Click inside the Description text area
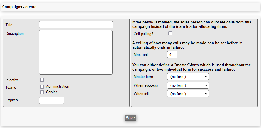This screenshot has width=261, height=128. (x=76, y=52)
